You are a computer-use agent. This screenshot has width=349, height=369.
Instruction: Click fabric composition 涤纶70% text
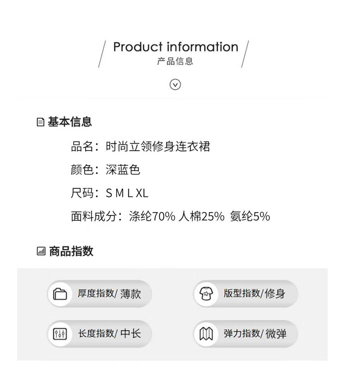tap(152, 216)
